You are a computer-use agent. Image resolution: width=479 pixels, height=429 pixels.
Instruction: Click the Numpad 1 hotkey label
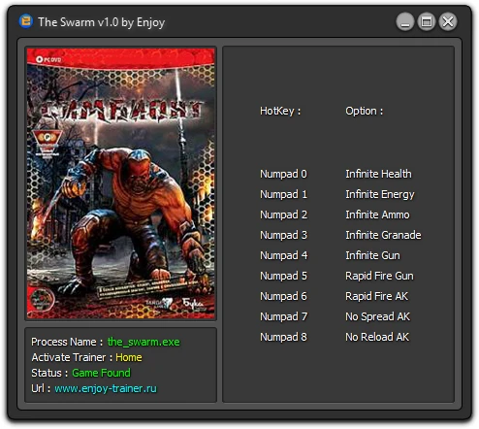tap(283, 194)
